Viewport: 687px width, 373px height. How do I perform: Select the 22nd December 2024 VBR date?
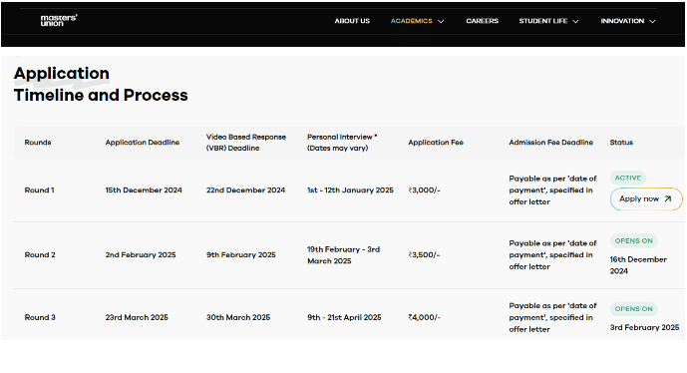246,190
